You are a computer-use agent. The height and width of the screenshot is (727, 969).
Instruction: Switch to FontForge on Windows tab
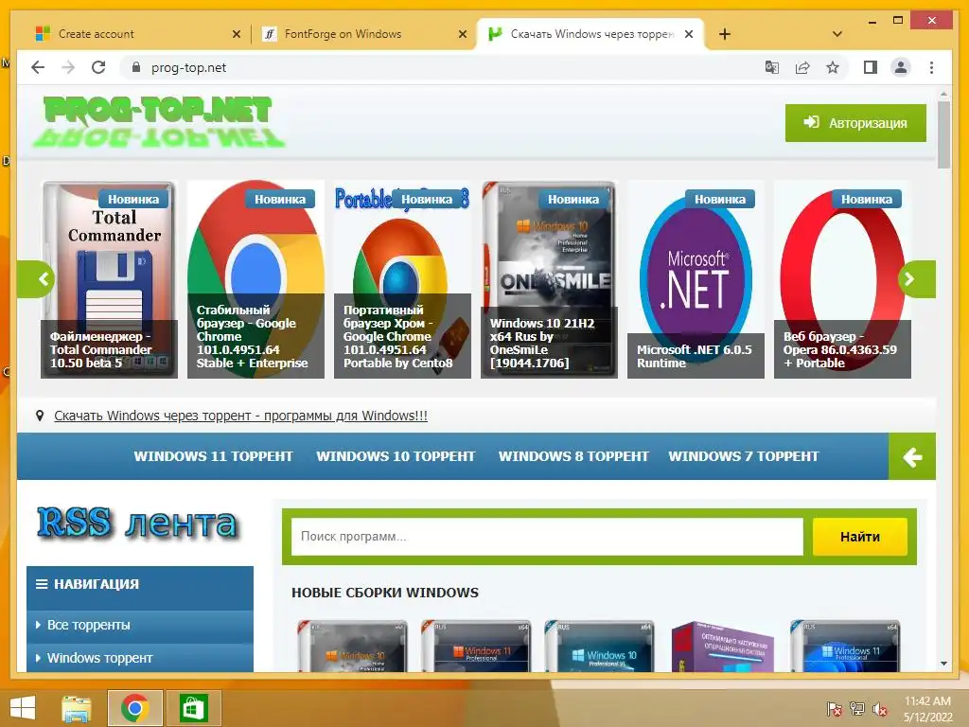tap(363, 34)
